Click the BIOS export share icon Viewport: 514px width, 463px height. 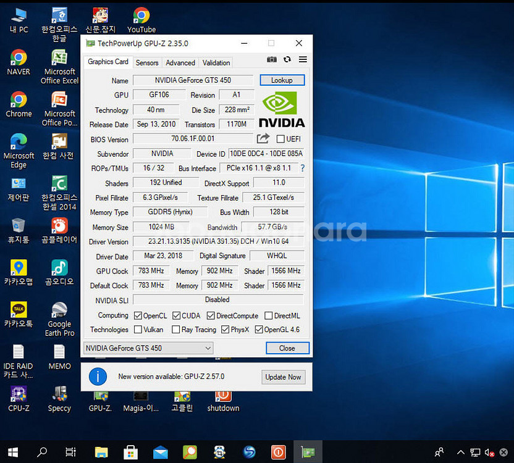tap(263, 139)
